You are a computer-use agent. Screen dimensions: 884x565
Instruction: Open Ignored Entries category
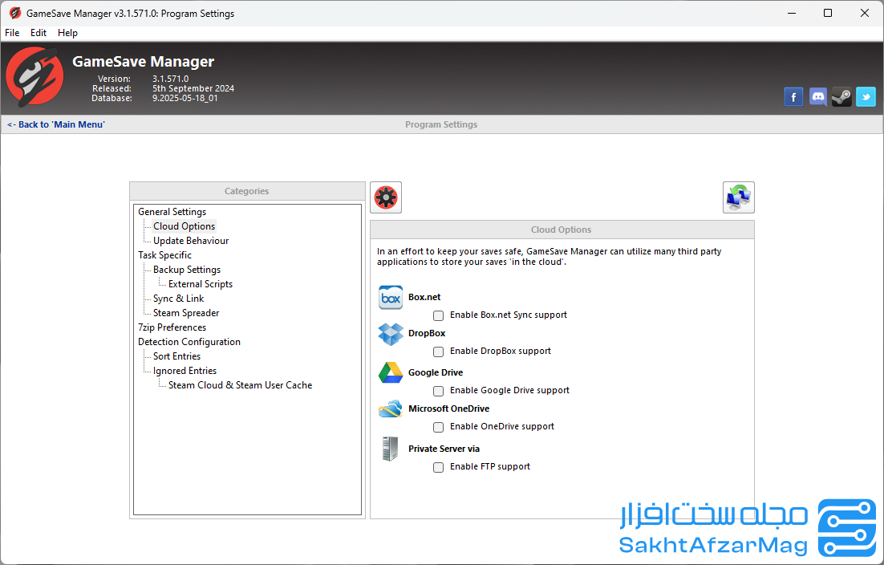click(185, 371)
